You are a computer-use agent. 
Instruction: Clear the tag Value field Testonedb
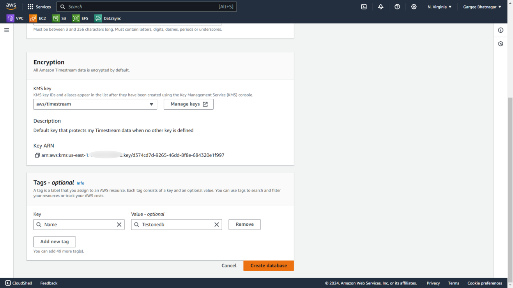point(217,225)
